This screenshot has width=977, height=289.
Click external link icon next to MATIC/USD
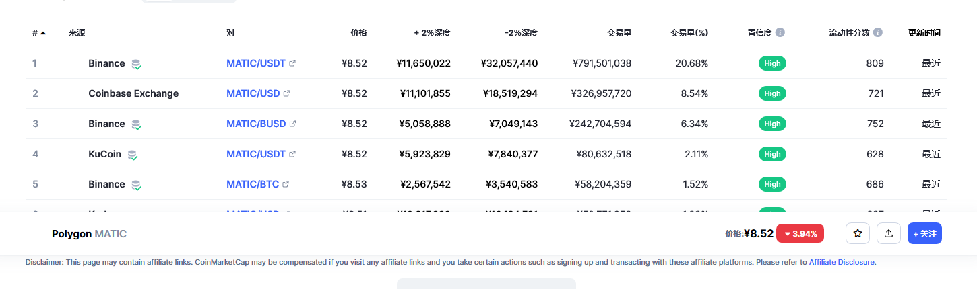click(286, 93)
